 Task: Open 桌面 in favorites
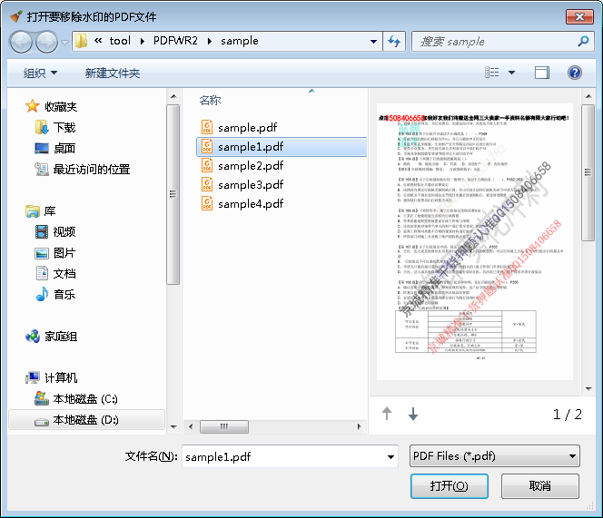point(64,148)
